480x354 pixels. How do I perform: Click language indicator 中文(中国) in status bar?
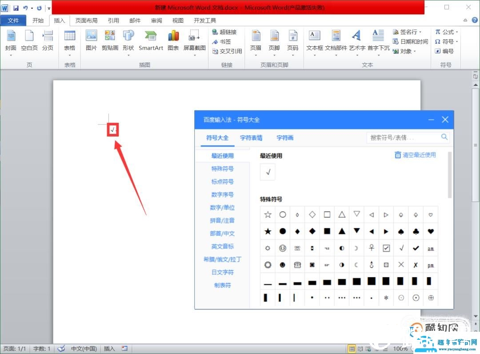click(x=84, y=349)
